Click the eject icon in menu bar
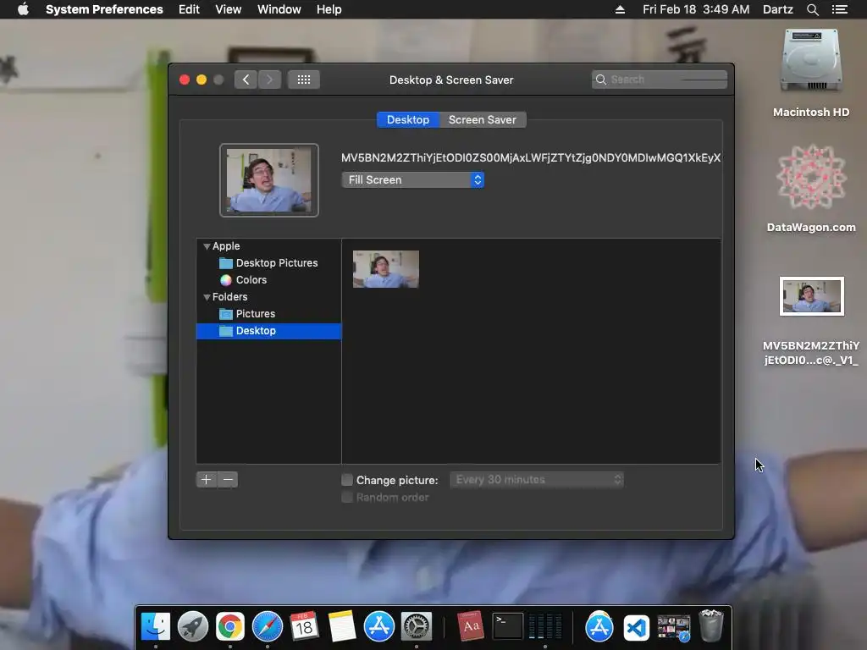The height and width of the screenshot is (650, 867). pos(620,9)
